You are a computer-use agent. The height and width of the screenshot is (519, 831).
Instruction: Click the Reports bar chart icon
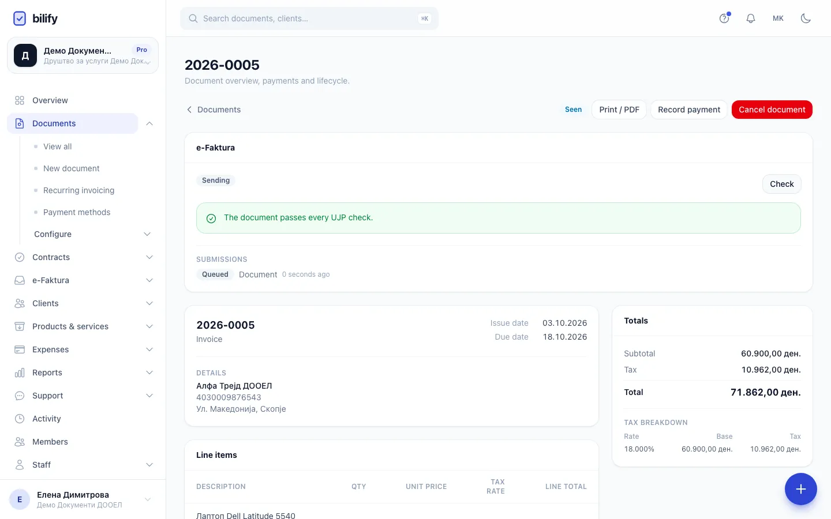(x=20, y=373)
